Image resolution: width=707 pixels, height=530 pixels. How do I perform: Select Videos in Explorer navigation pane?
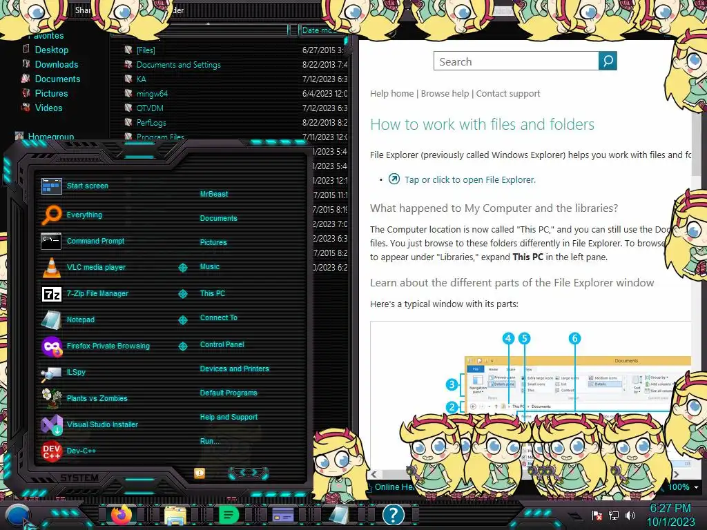(x=49, y=108)
